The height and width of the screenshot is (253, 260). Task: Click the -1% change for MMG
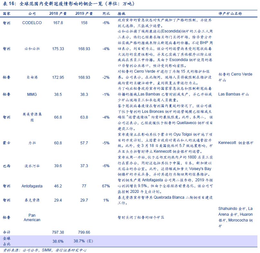pos(106,95)
